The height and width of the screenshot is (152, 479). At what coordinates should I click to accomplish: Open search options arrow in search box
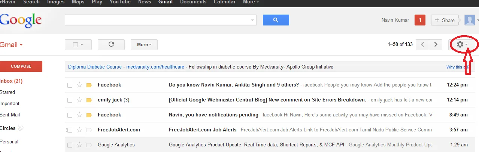coord(253,20)
